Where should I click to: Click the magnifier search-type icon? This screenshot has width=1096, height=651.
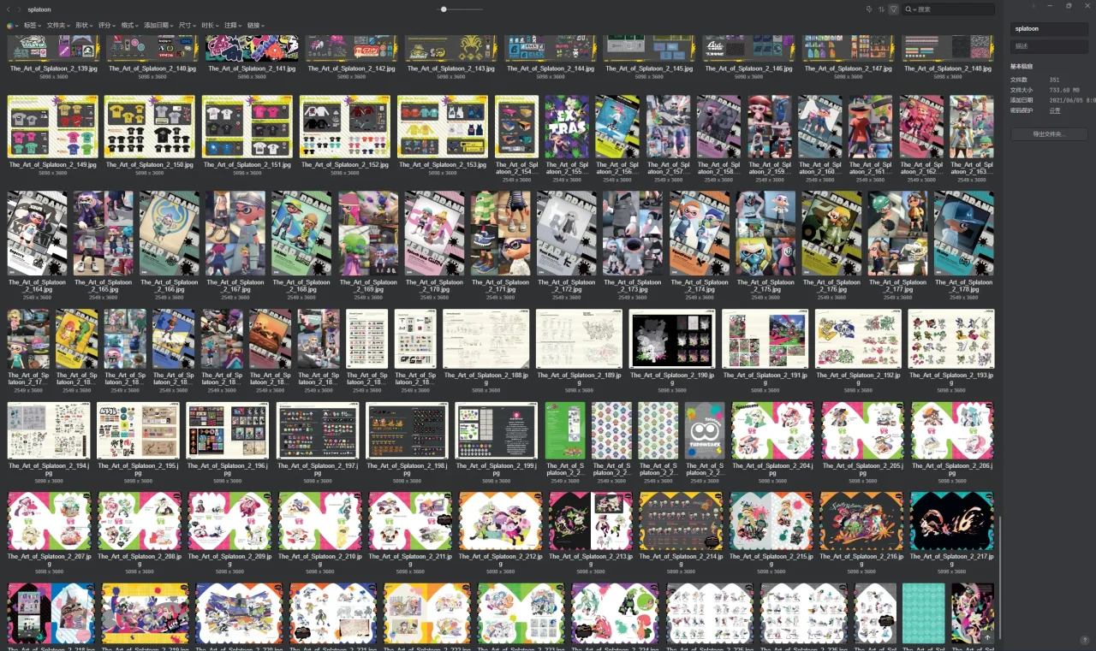909,9
